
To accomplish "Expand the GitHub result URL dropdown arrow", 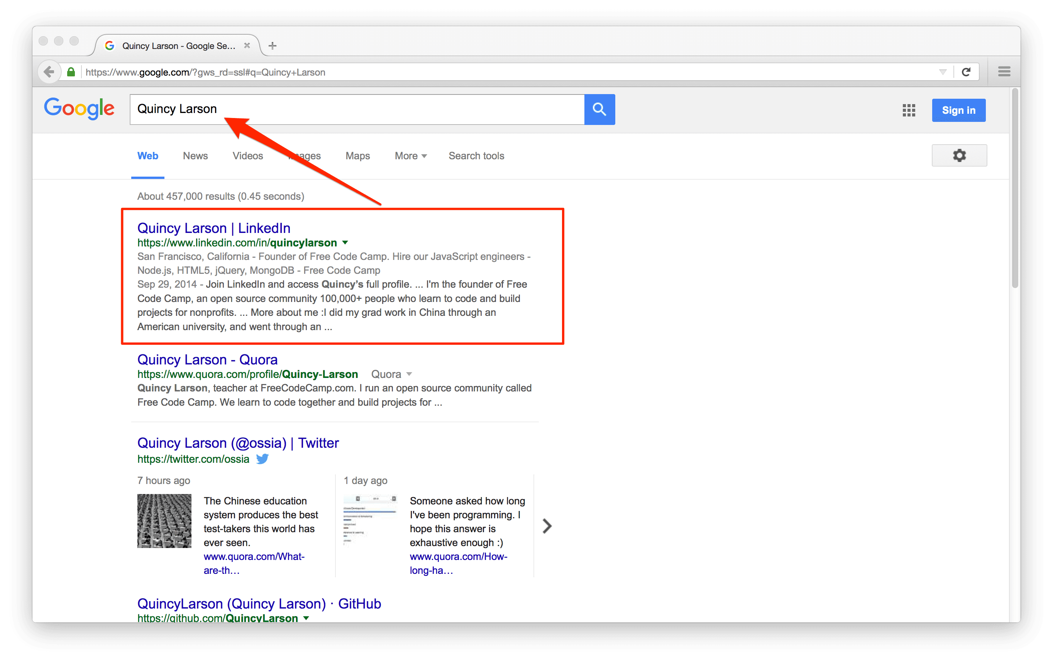I will pos(306,618).
